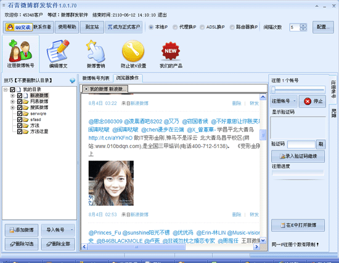Expand the 新浪微博 tree node
Image resolution: width=339 pixels, height=263 pixels.
[12, 95]
